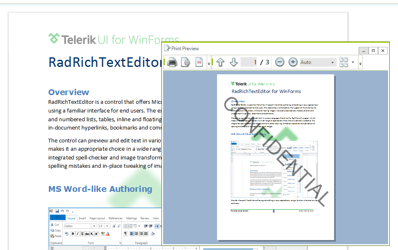Open the multi-page layout dropdown arrow
This screenshot has width=398, height=250.
[353, 62]
